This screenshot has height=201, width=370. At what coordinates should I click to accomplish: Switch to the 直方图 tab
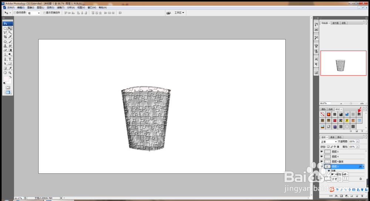tap(336, 23)
